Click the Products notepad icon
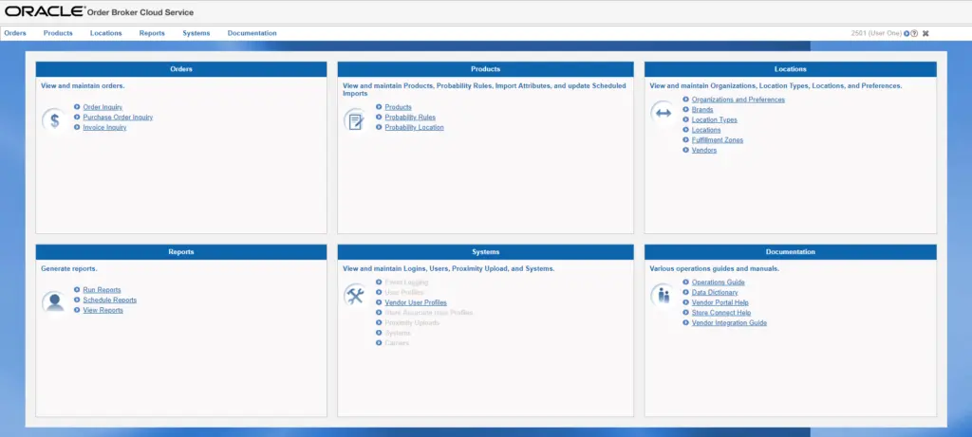 tap(355, 120)
